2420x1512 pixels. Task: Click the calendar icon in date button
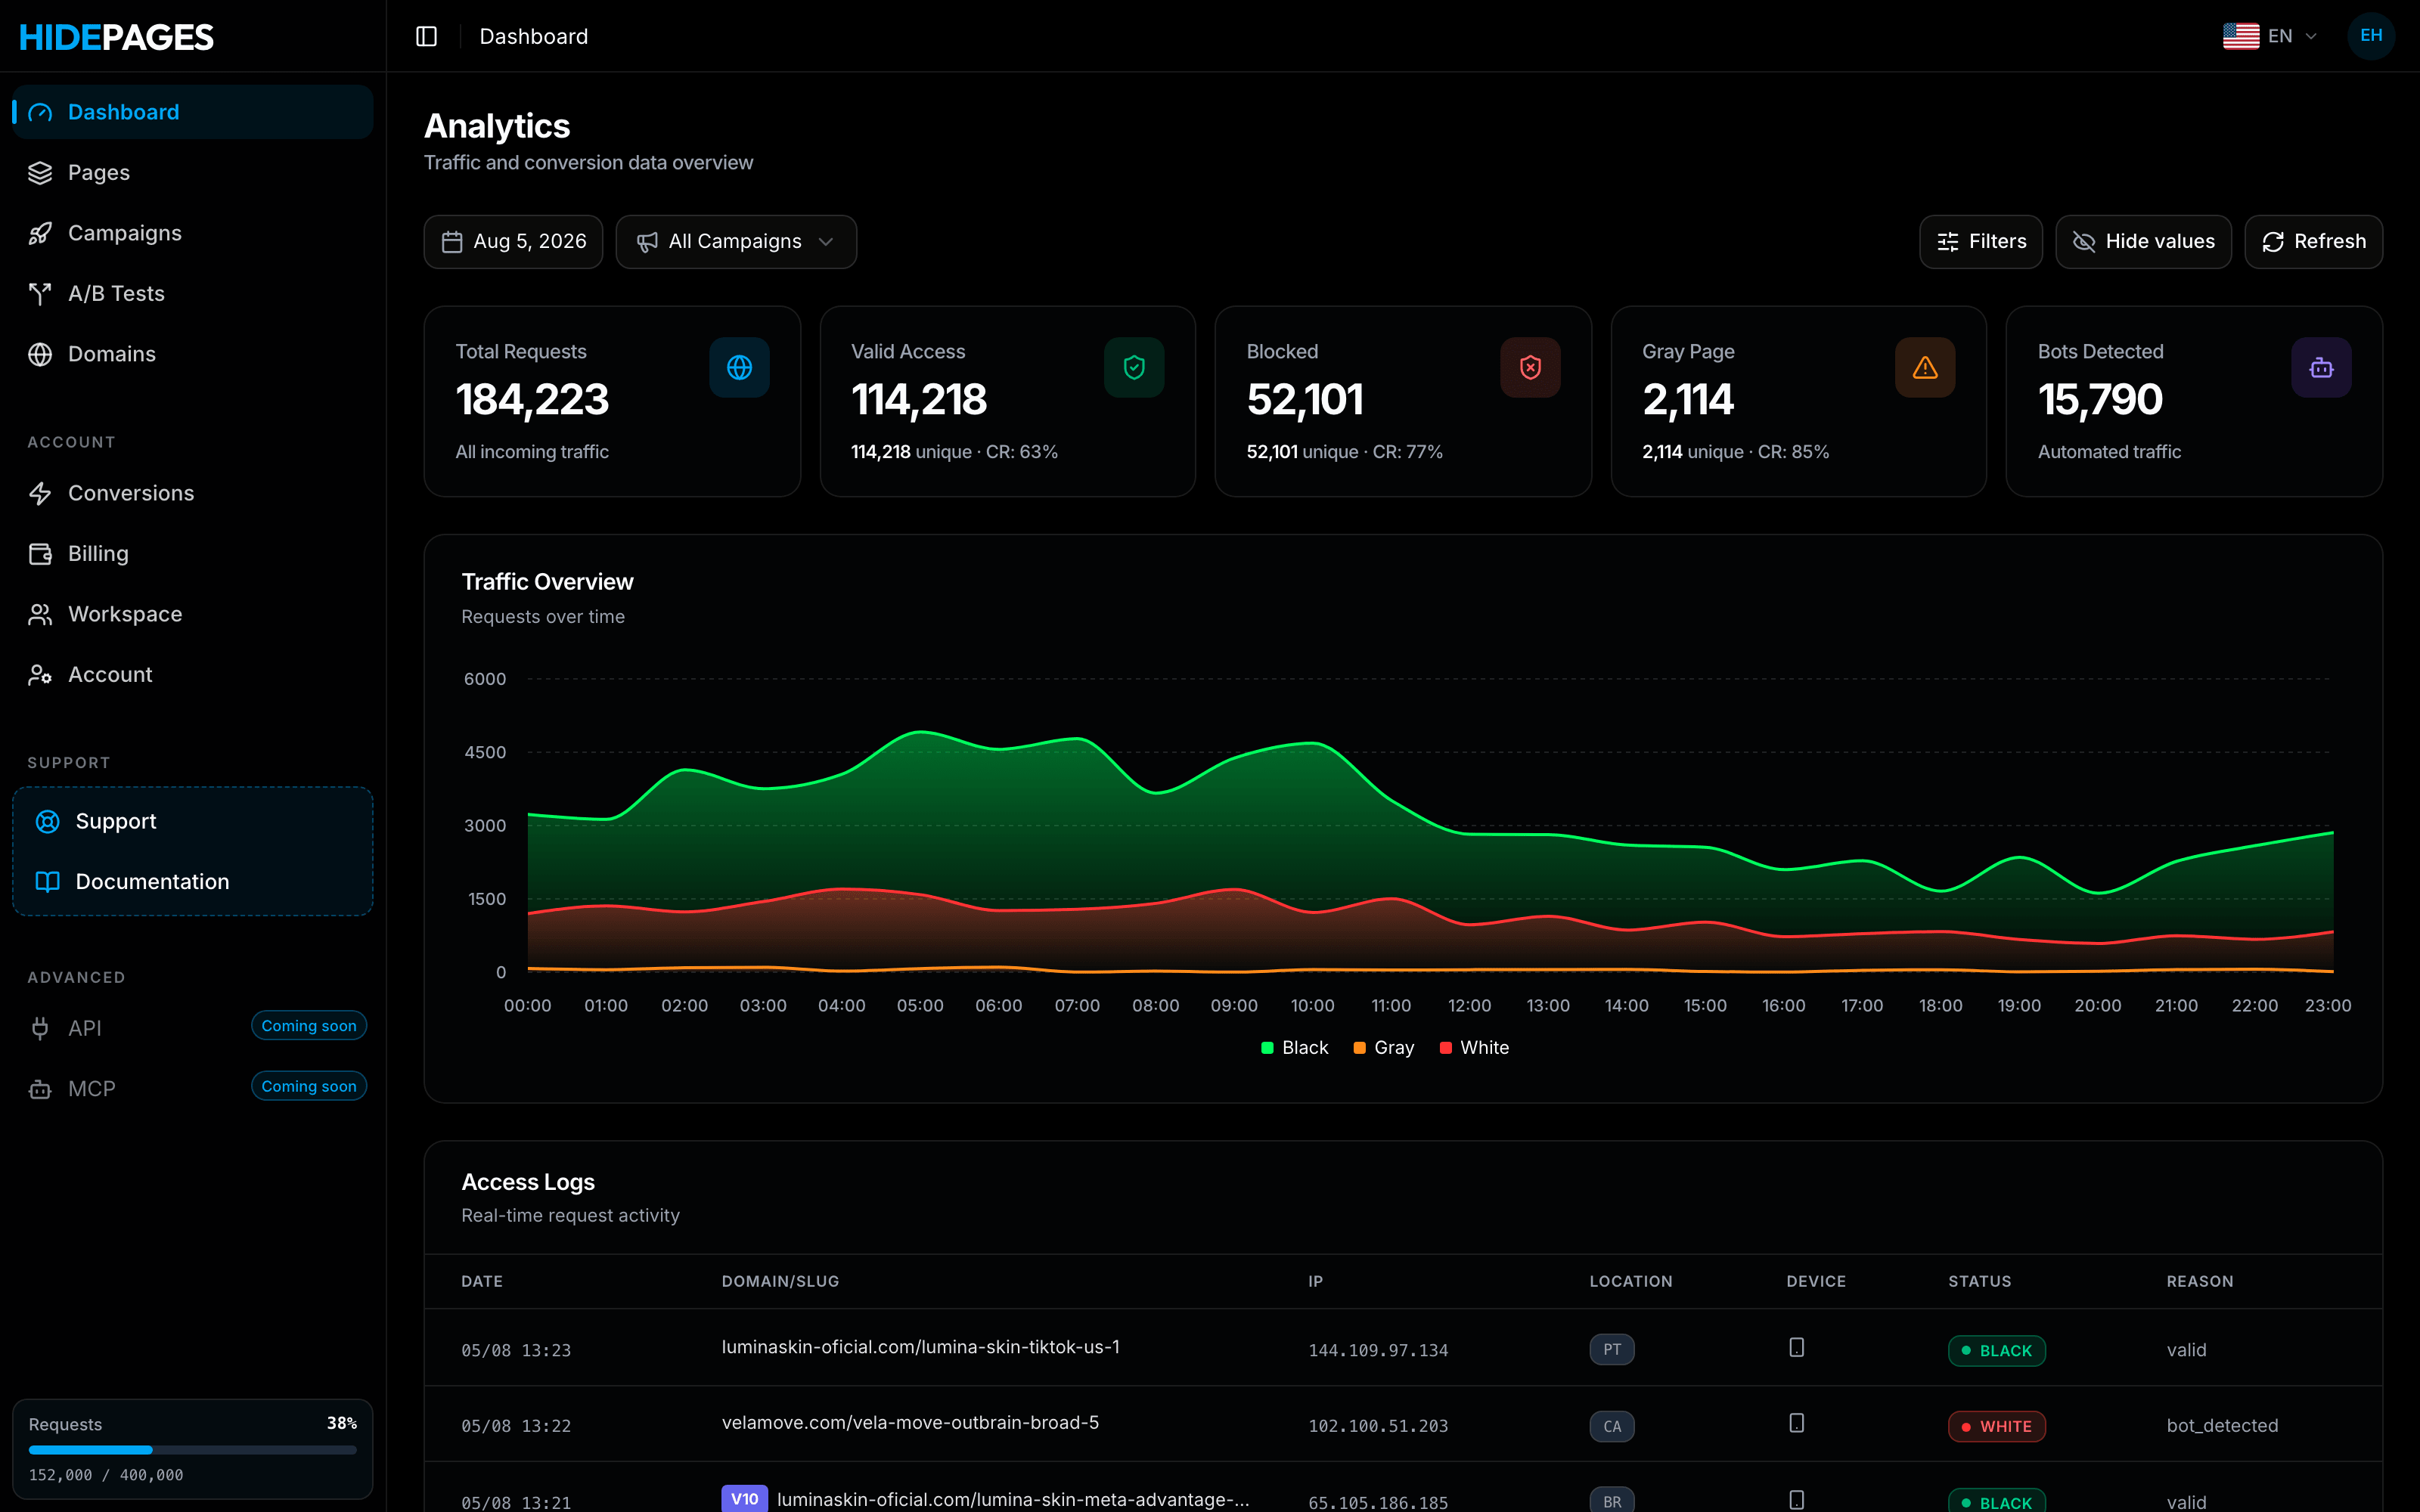pyautogui.click(x=452, y=242)
